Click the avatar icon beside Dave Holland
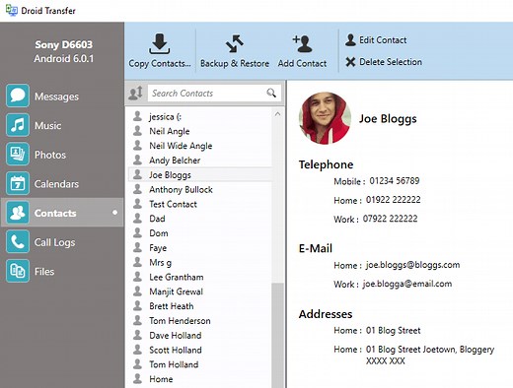The image size is (513, 388). [137, 335]
